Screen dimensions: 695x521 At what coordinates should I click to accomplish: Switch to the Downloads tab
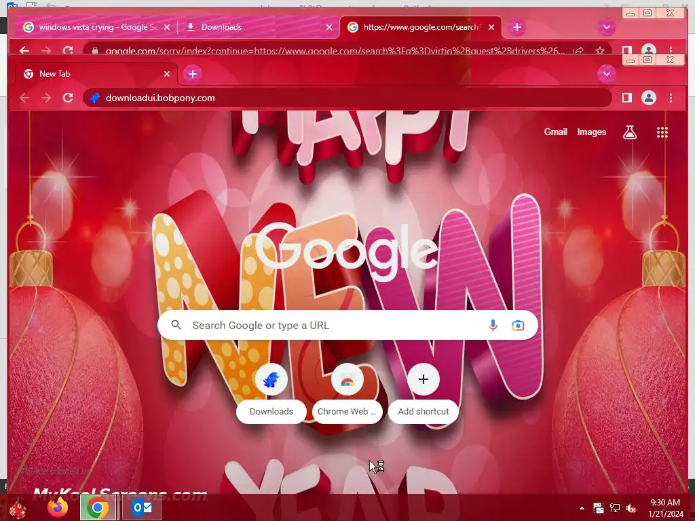pos(258,27)
